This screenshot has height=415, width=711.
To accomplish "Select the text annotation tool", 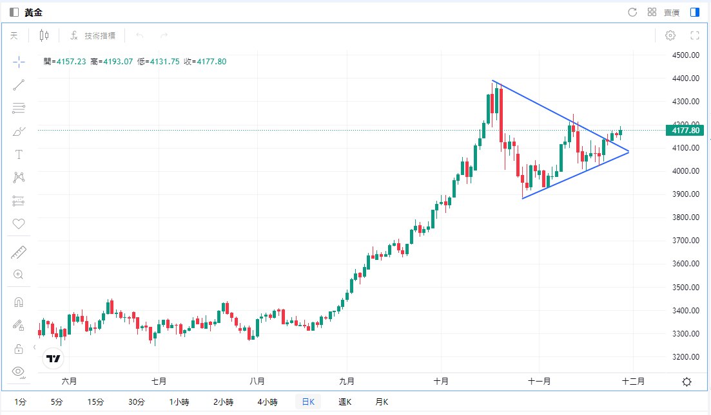I will [18, 154].
